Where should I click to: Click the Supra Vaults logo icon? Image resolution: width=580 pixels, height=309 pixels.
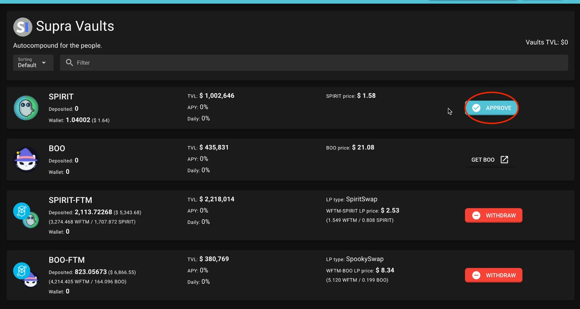pyautogui.click(x=23, y=27)
